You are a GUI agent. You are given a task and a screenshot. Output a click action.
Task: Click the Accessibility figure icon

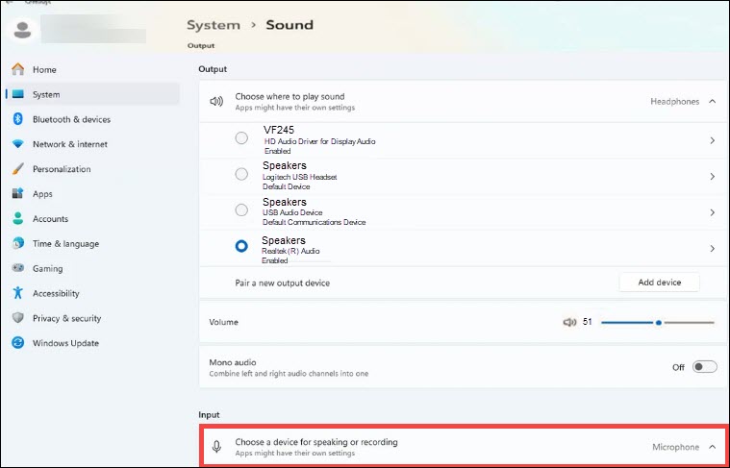pyautogui.click(x=17, y=293)
